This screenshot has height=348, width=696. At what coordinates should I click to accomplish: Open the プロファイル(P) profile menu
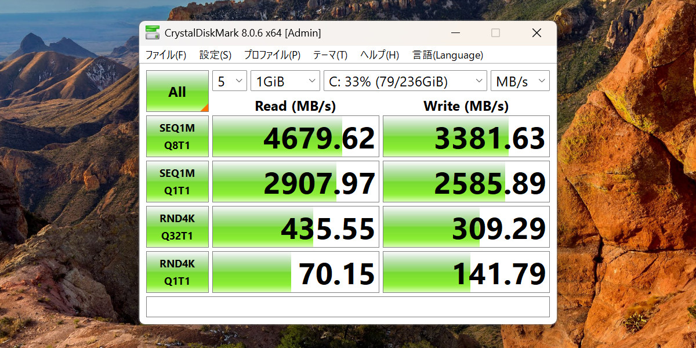272,55
